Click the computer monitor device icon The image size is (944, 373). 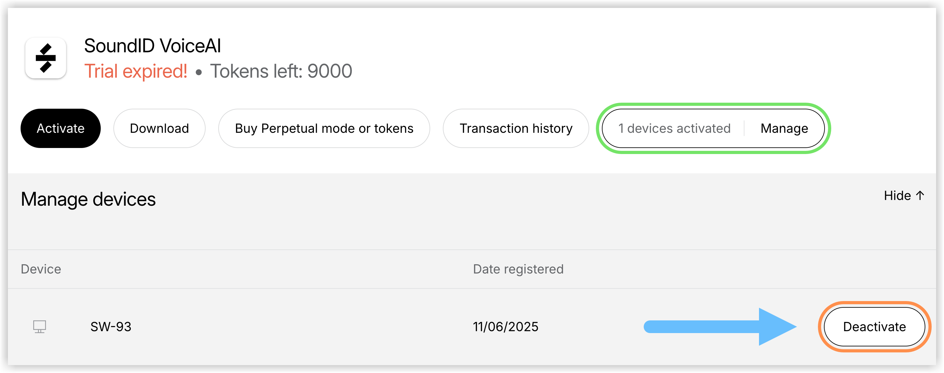click(40, 326)
